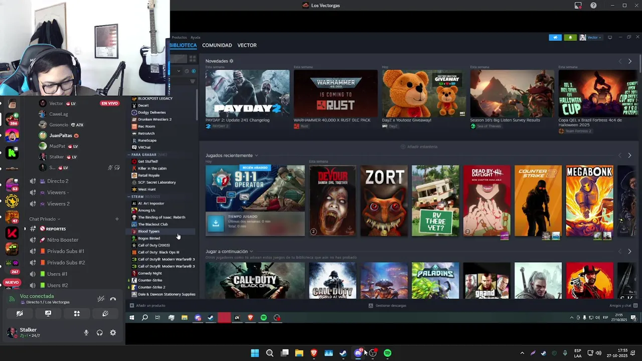Open Windows Start button on bottom taskbar
This screenshot has width=642, height=361.
click(255, 353)
